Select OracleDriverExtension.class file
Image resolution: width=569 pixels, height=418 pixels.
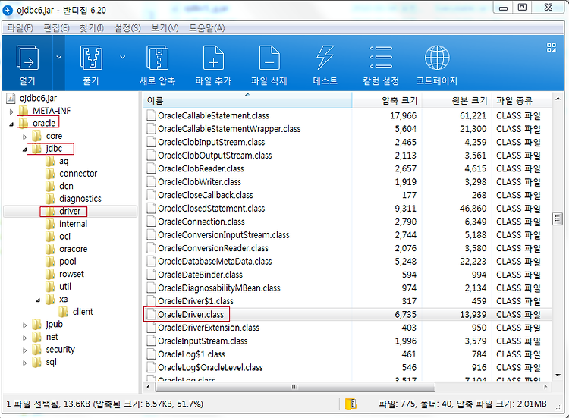(209, 328)
